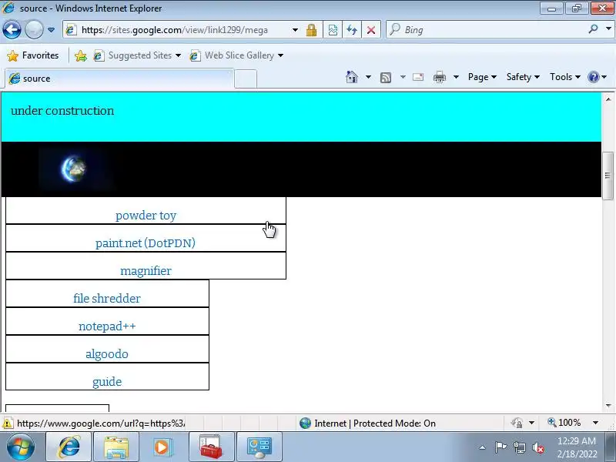
Task: Click the earth globe image
Action: [x=75, y=169]
